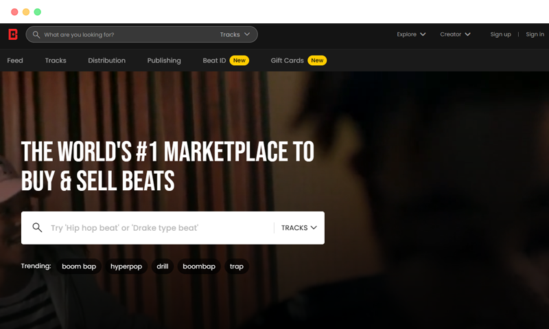Click the magnifier icon in top search bar
This screenshot has width=549, height=329.
pos(36,34)
